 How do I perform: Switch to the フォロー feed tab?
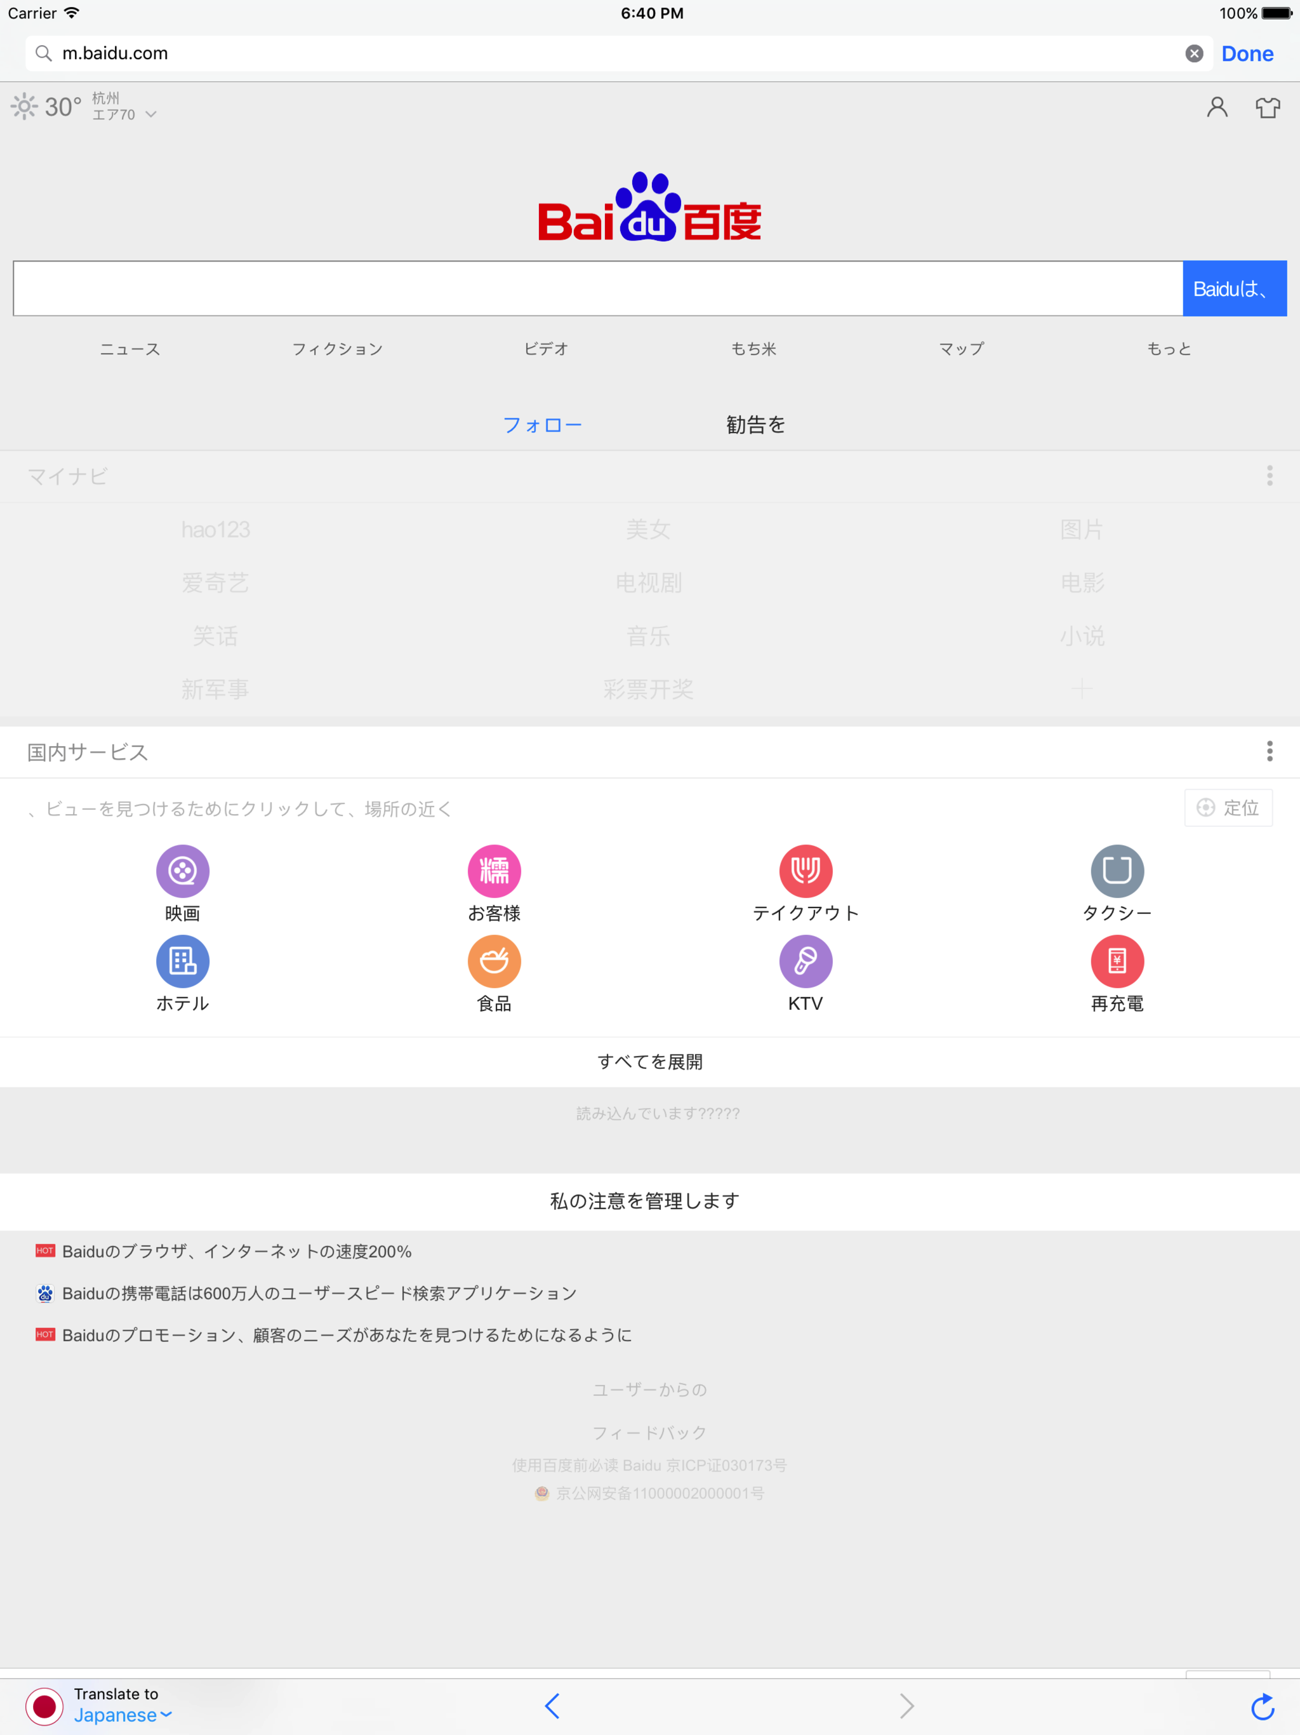pos(542,425)
